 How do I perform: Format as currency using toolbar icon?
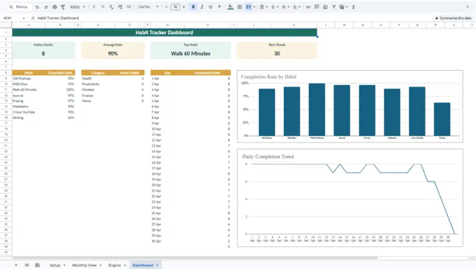pos(94,7)
